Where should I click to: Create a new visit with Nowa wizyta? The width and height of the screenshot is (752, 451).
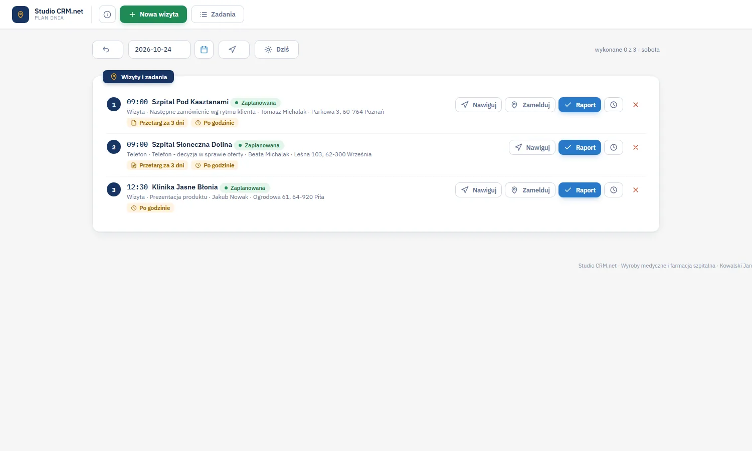coord(153,15)
